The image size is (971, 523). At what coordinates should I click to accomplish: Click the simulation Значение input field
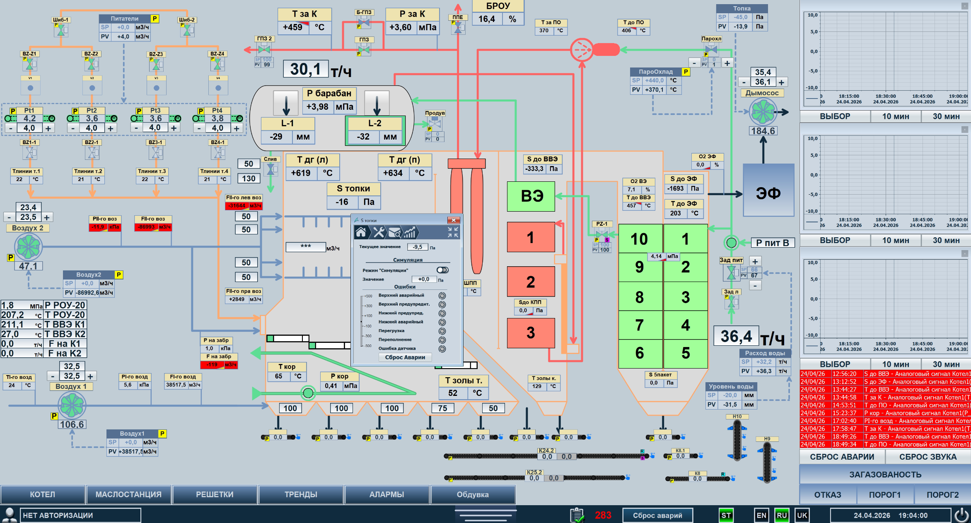click(x=424, y=279)
